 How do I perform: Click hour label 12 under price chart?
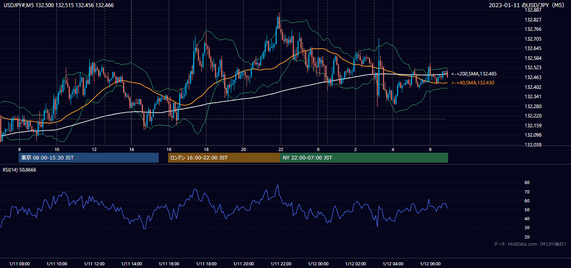click(94, 149)
